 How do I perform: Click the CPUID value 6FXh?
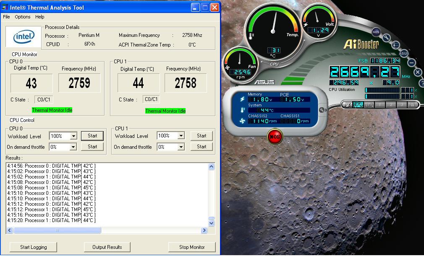coord(90,44)
